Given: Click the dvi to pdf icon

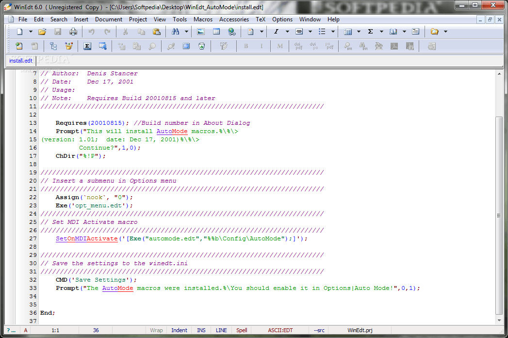Looking at the screenshot, I should click(298, 47).
